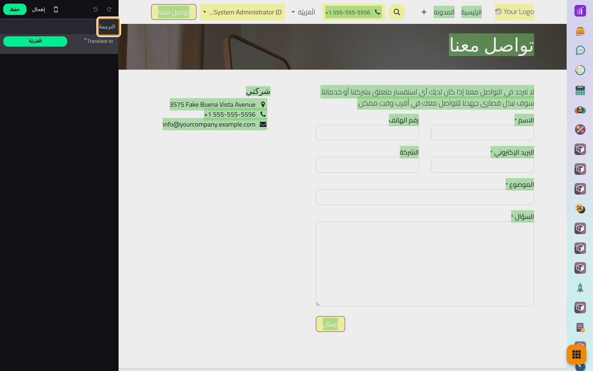The width and height of the screenshot is (593, 371).
Task: Redo the last edit
Action: pos(109,10)
